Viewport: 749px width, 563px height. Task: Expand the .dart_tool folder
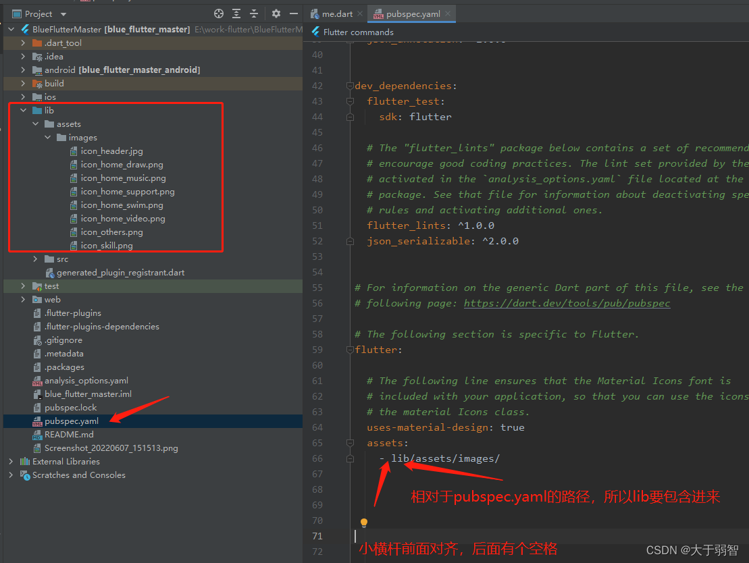click(23, 43)
